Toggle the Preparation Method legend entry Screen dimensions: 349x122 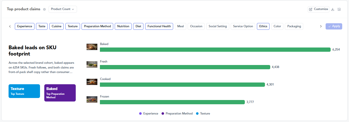click(x=177, y=113)
